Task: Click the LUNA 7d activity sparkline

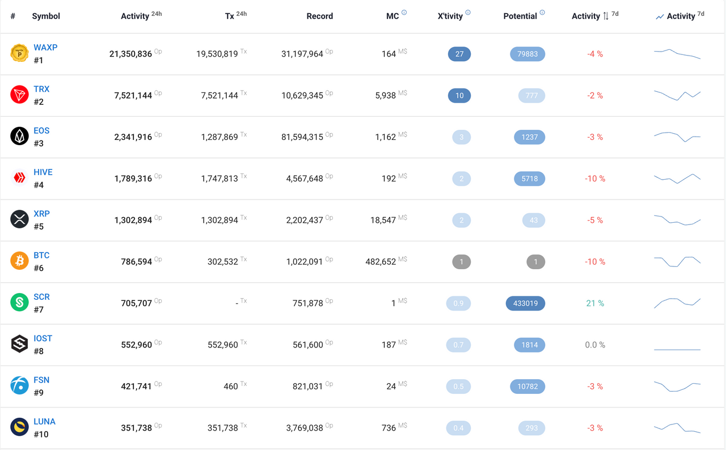Action: point(677,428)
